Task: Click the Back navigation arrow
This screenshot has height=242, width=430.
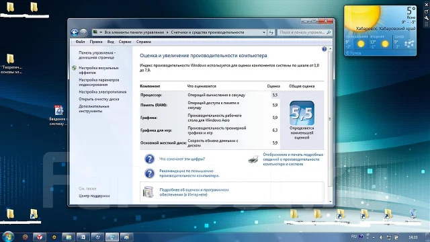Action: (75, 32)
